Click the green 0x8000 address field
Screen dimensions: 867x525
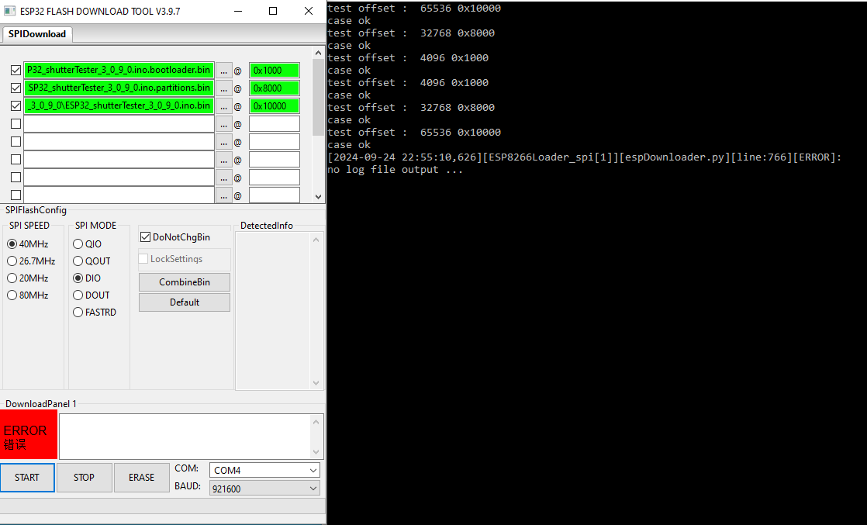(x=274, y=88)
